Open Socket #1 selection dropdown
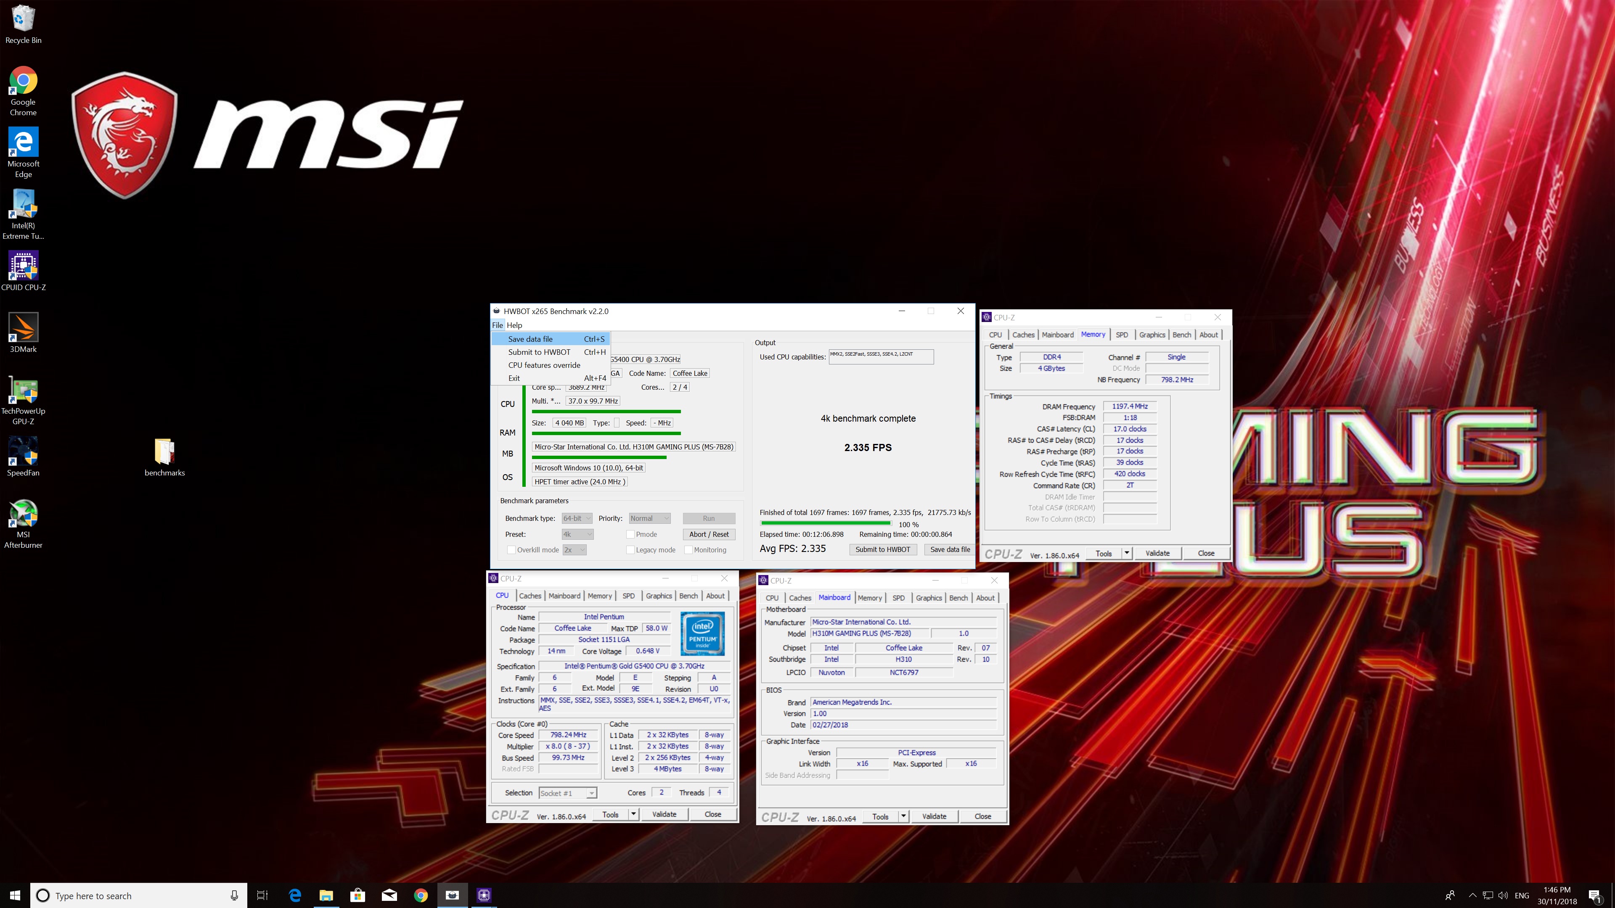 click(567, 793)
